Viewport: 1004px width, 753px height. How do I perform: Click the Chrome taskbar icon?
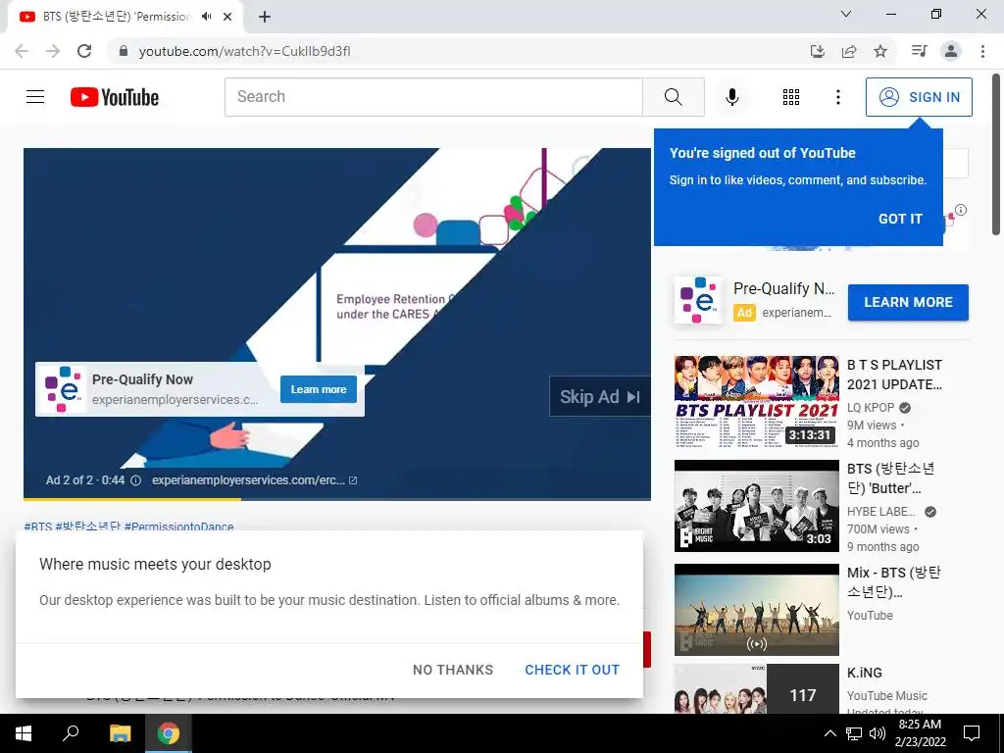click(169, 733)
